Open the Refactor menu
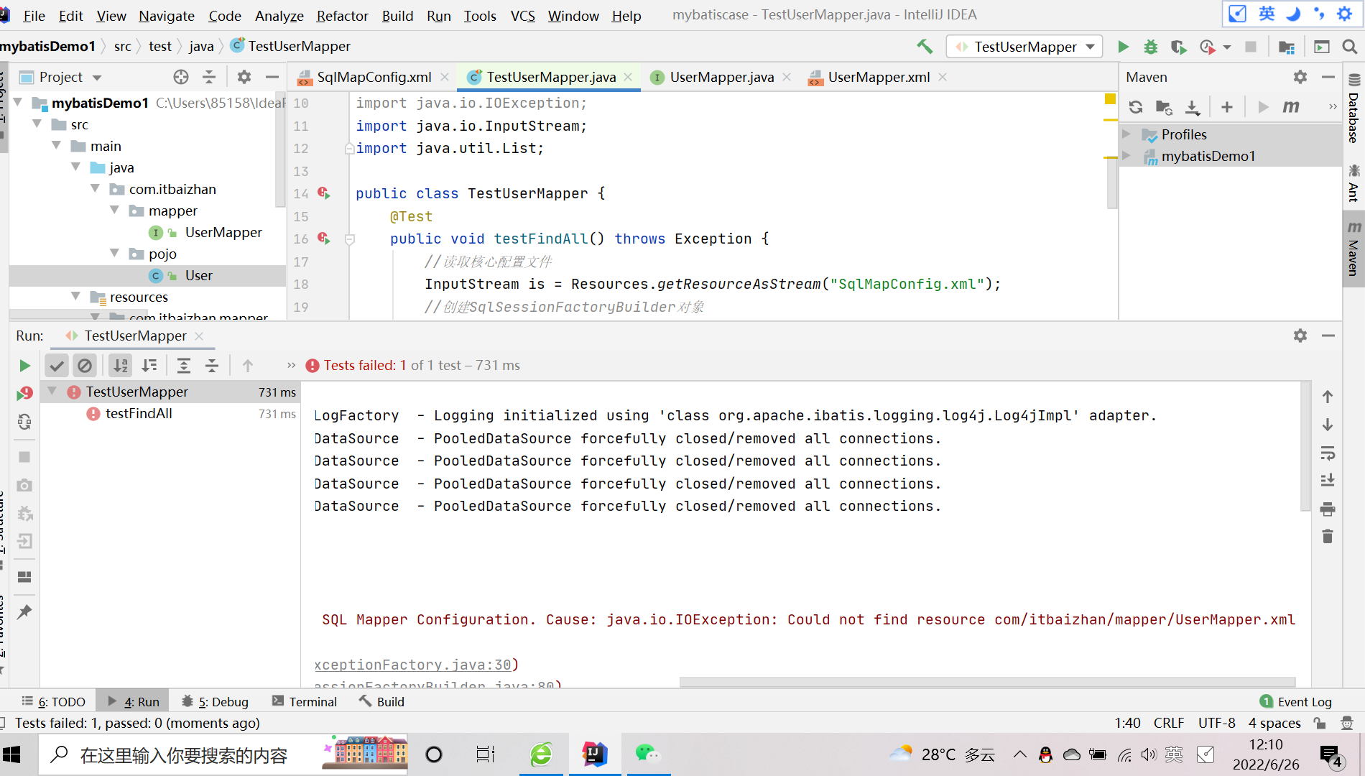The image size is (1365, 776). click(342, 16)
